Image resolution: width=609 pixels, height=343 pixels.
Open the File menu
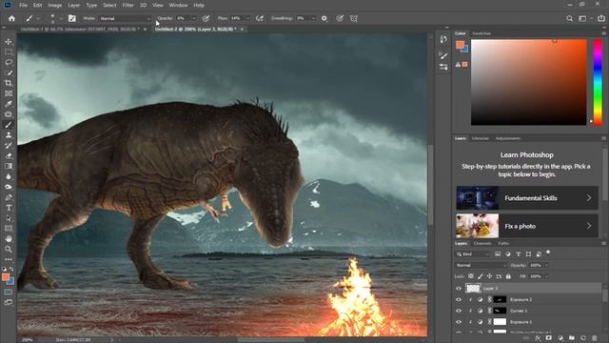click(23, 5)
